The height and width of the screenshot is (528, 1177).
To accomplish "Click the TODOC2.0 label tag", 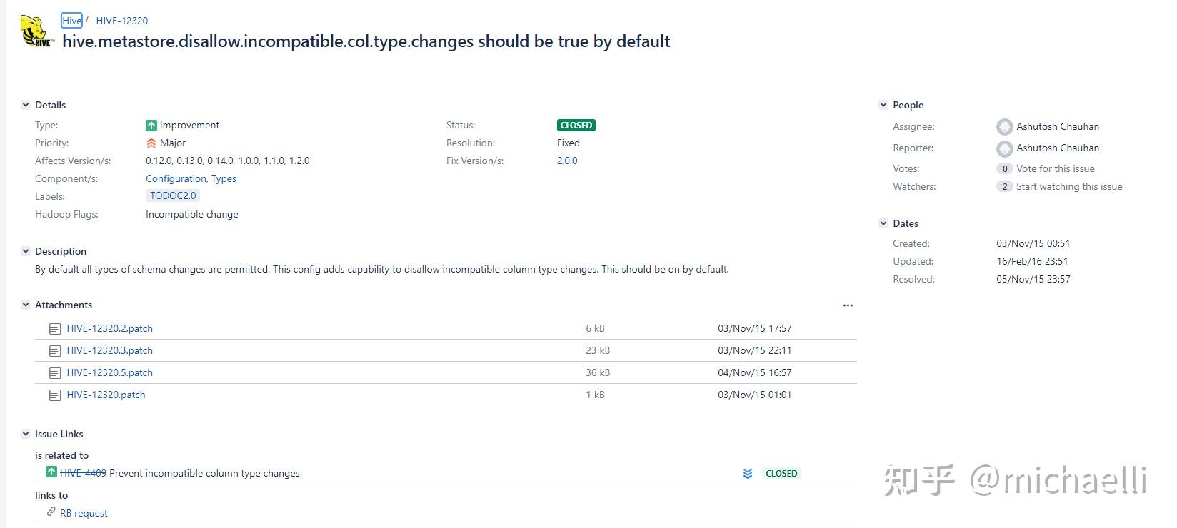I will coord(173,196).
